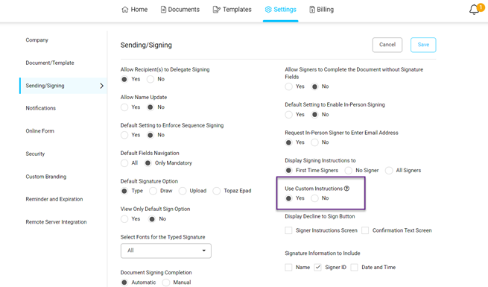Screen dimensions: 488x287
Task: Uncheck the Signer ID checkbox
Action: pos(318,267)
